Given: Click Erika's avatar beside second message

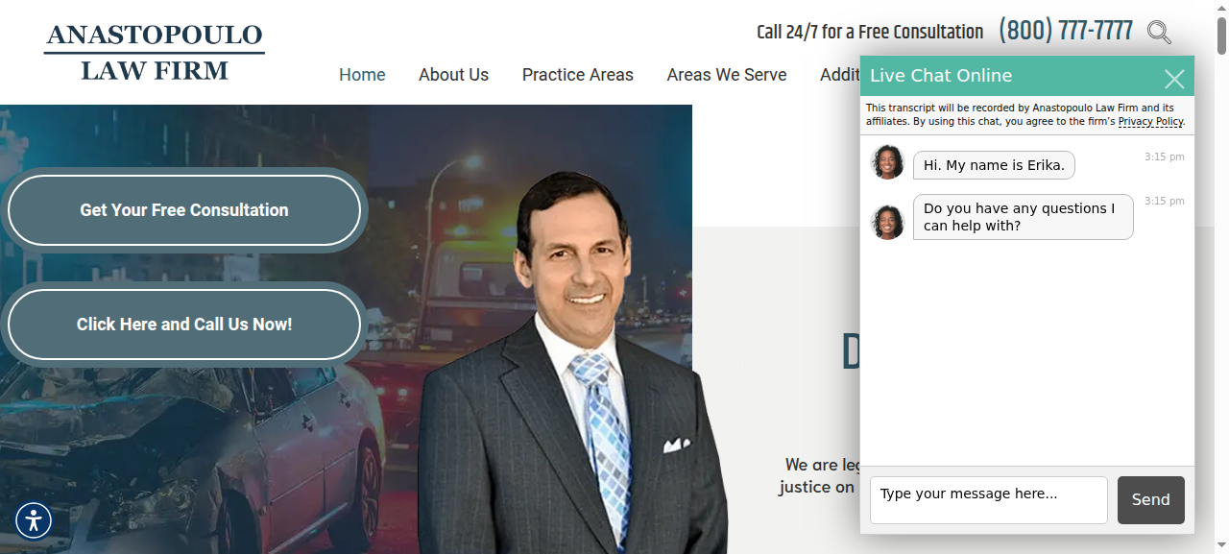Looking at the screenshot, I should 888,222.
